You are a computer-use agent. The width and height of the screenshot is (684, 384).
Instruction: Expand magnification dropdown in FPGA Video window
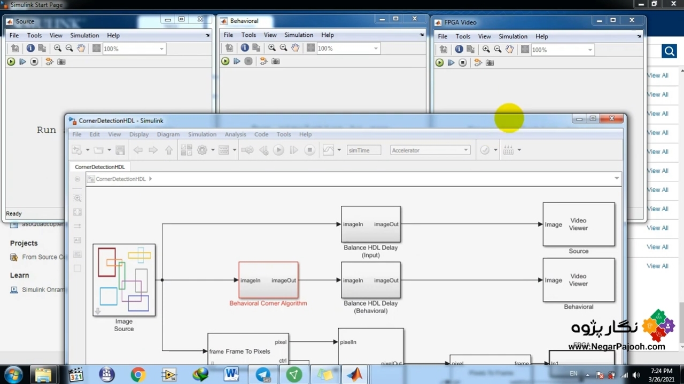pos(590,50)
